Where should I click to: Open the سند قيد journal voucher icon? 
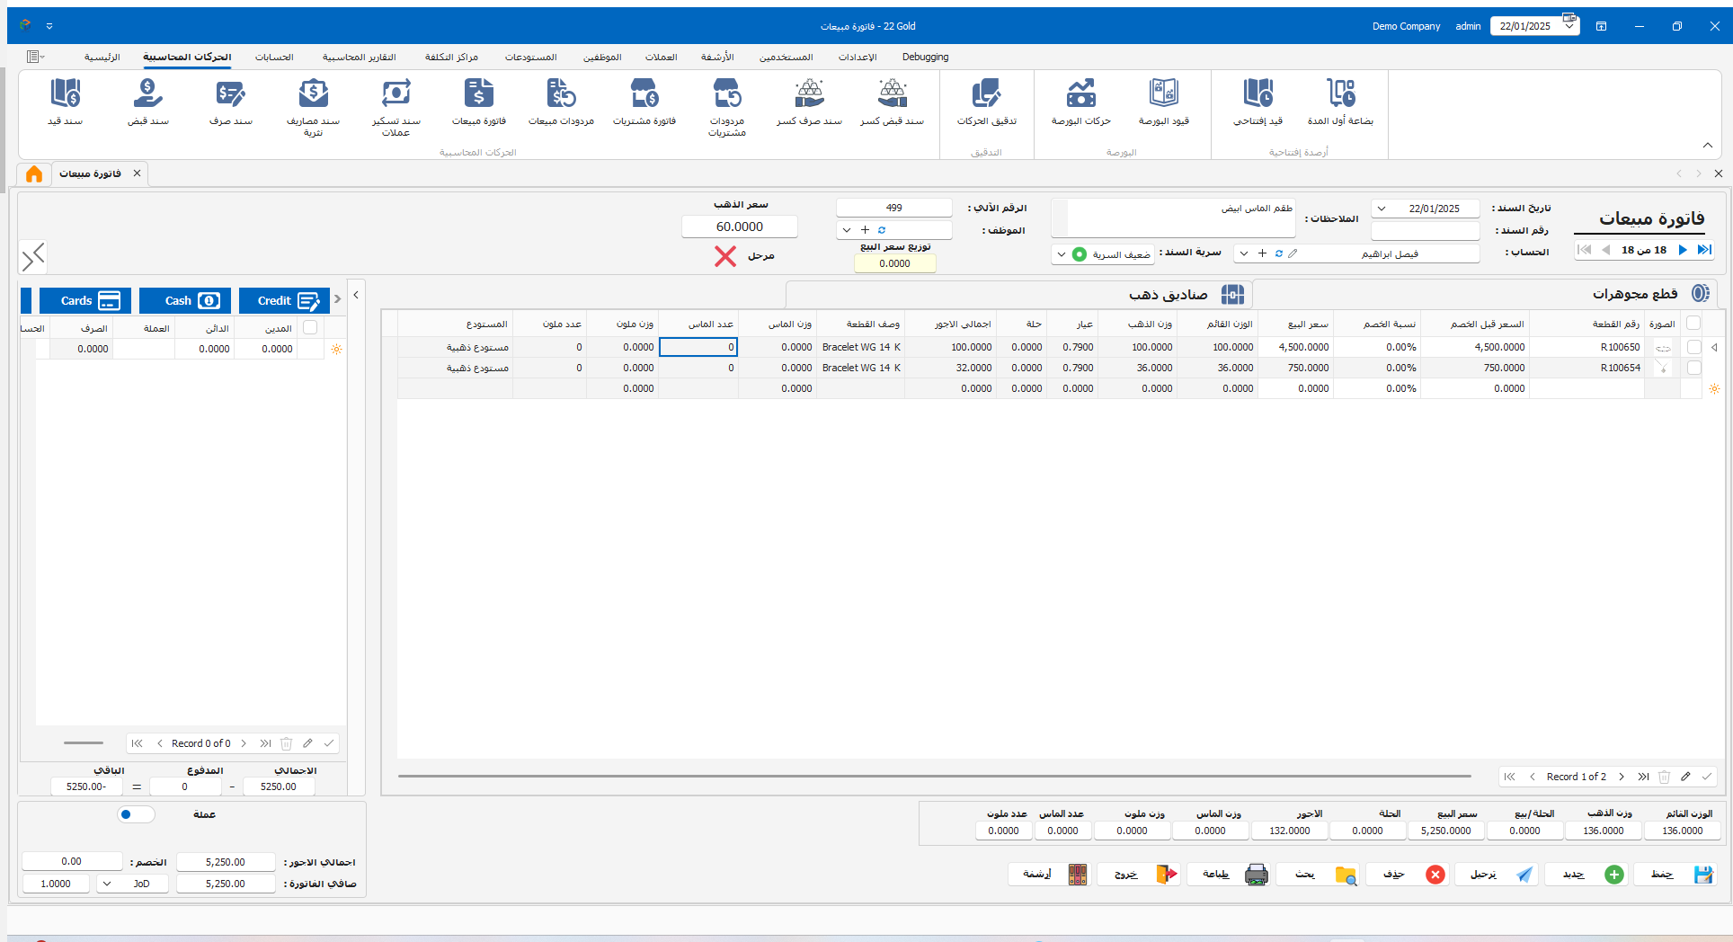[x=66, y=94]
